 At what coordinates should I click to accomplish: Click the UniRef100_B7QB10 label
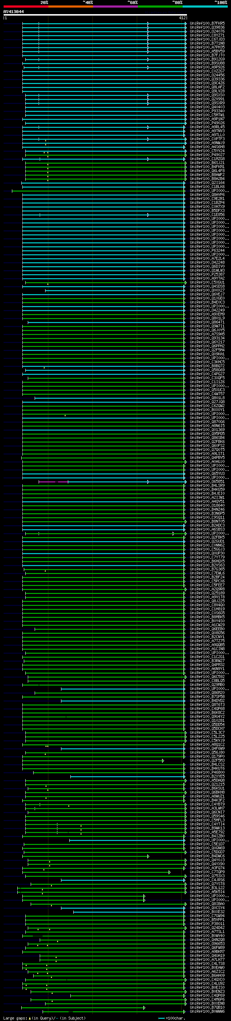pos(207,1008)
